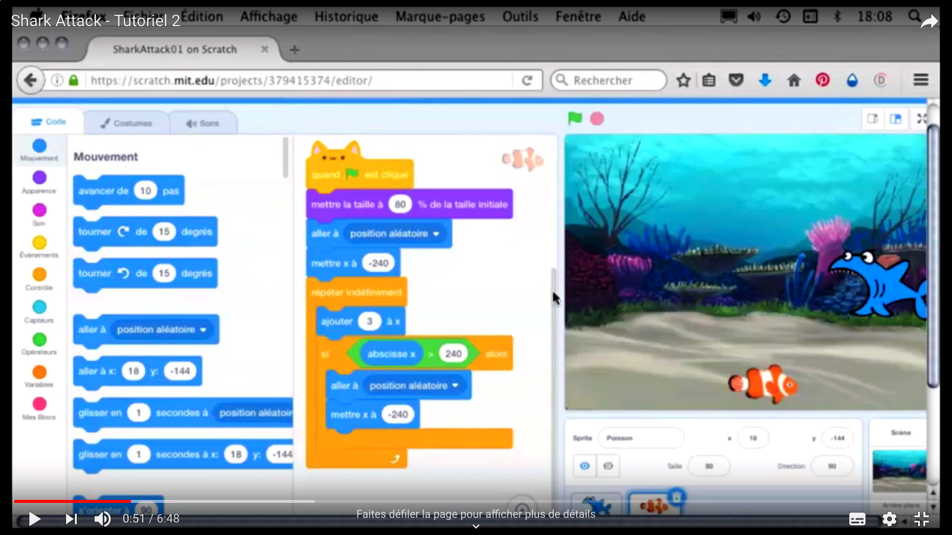Viewport: 952px width, 535px height.
Task: Open the Firefox downloads arrow
Action: point(765,80)
